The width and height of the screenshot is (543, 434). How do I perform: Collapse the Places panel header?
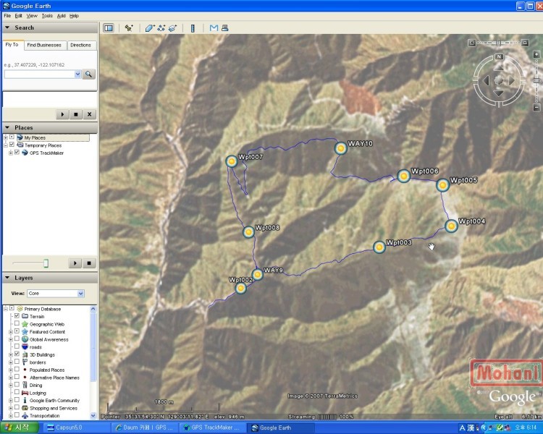point(50,128)
